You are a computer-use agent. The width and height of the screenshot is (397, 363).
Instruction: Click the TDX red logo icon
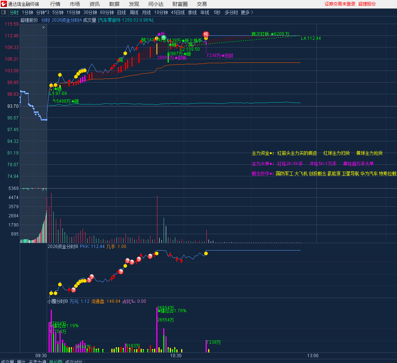pyautogui.click(x=4, y=4)
